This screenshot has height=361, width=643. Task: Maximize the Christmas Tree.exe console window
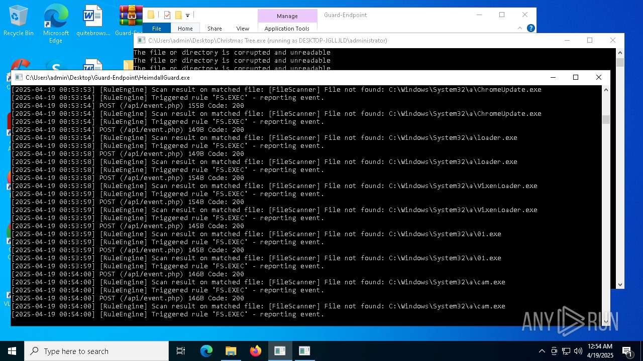point(590,40)
